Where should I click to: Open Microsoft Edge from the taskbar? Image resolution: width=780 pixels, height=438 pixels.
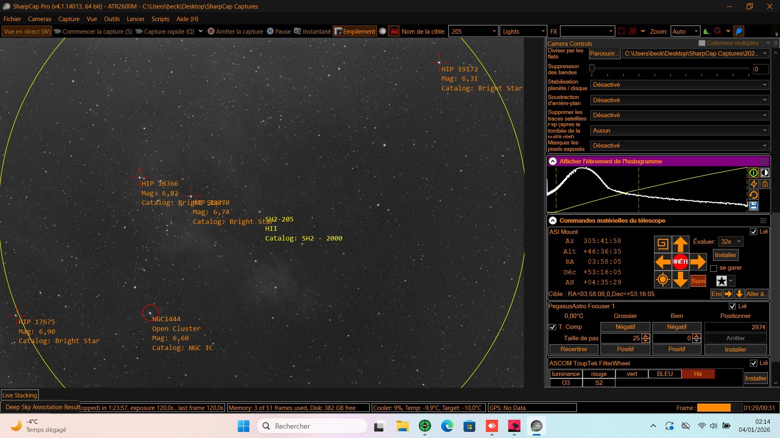click(x=447, y=426)
